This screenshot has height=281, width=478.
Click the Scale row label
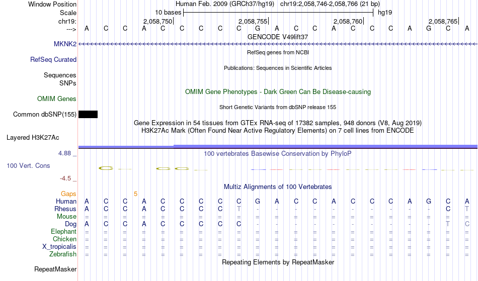[68, 13]
